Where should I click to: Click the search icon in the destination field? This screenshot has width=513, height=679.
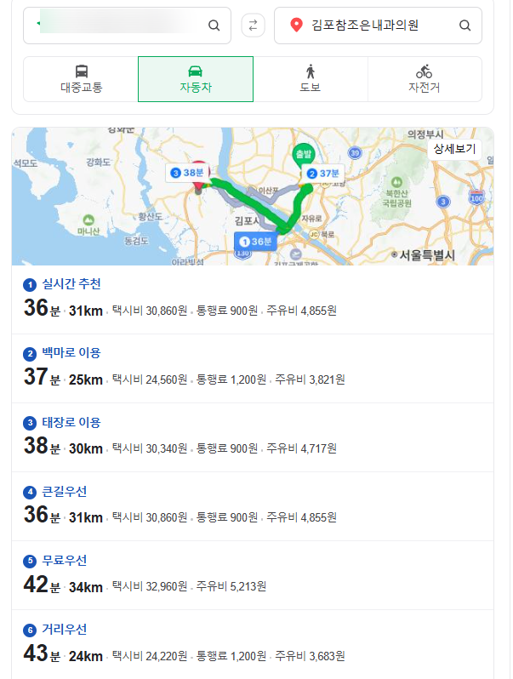465,26
